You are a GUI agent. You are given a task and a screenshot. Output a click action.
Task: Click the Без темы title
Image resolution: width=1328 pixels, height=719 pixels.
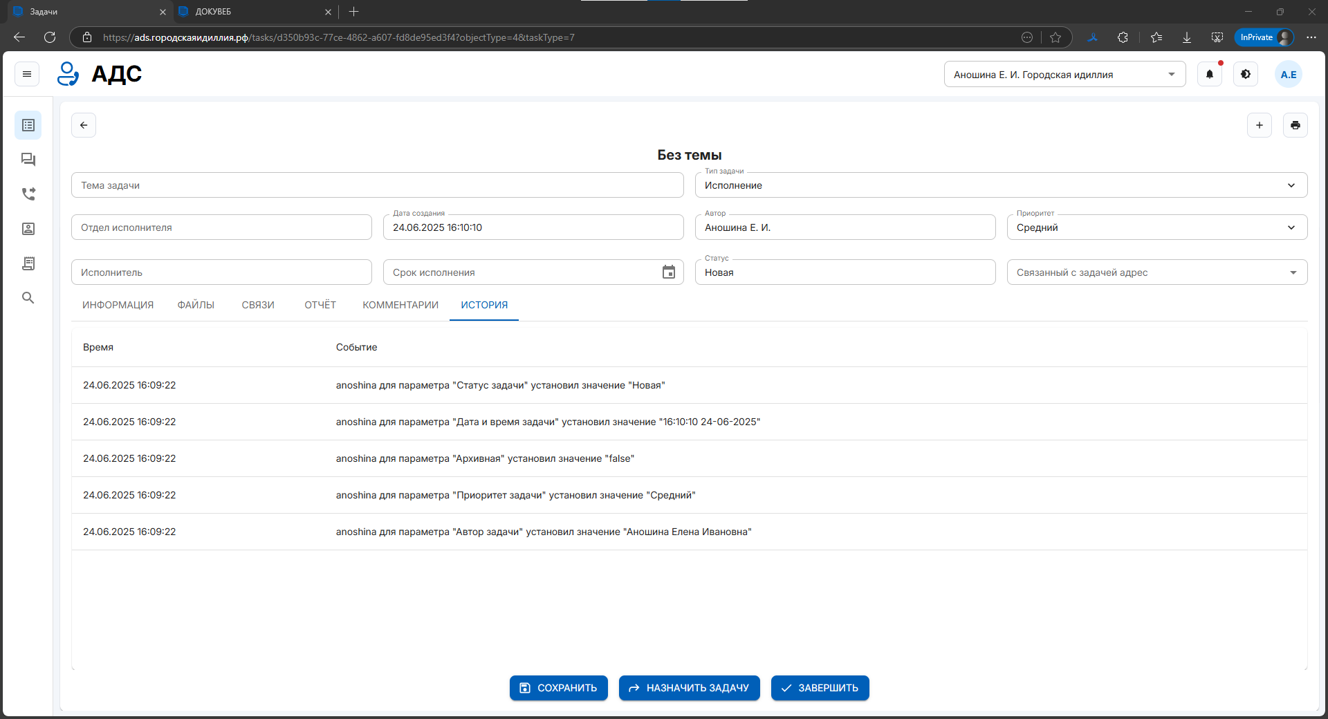tap(690, 155)
